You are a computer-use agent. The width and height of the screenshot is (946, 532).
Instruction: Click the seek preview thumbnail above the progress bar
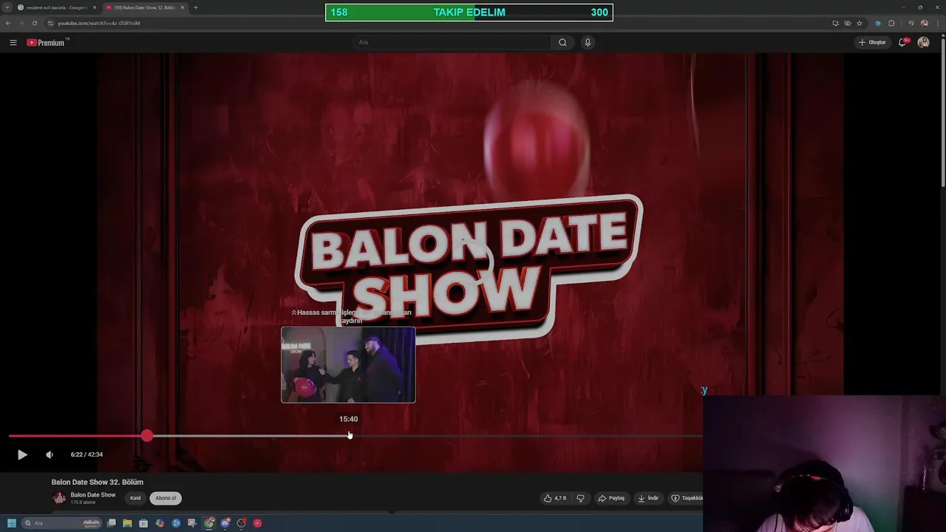(x=348, y=365)
